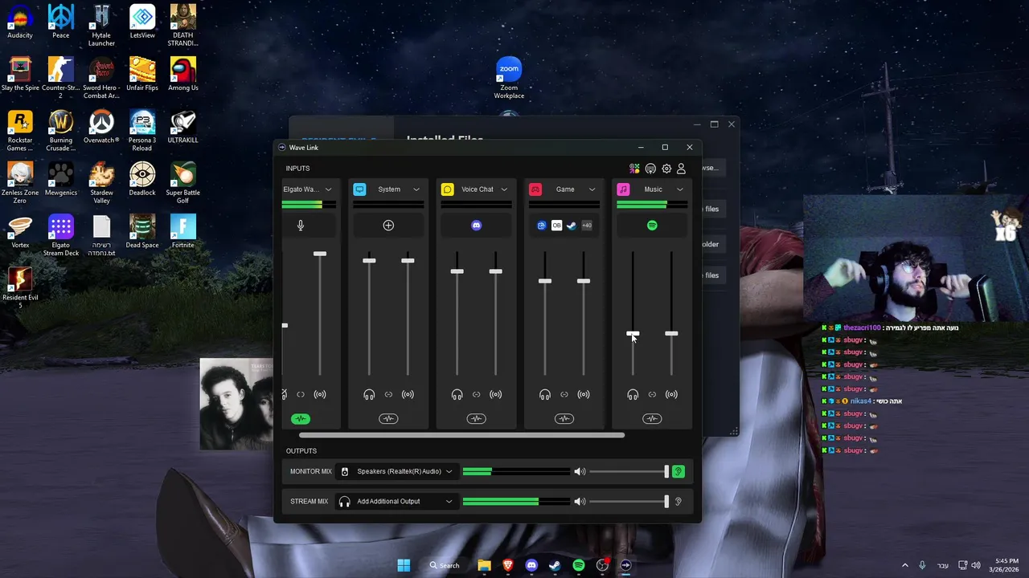Click microphone icon in Elgato Wave channel

pos(301,226)
